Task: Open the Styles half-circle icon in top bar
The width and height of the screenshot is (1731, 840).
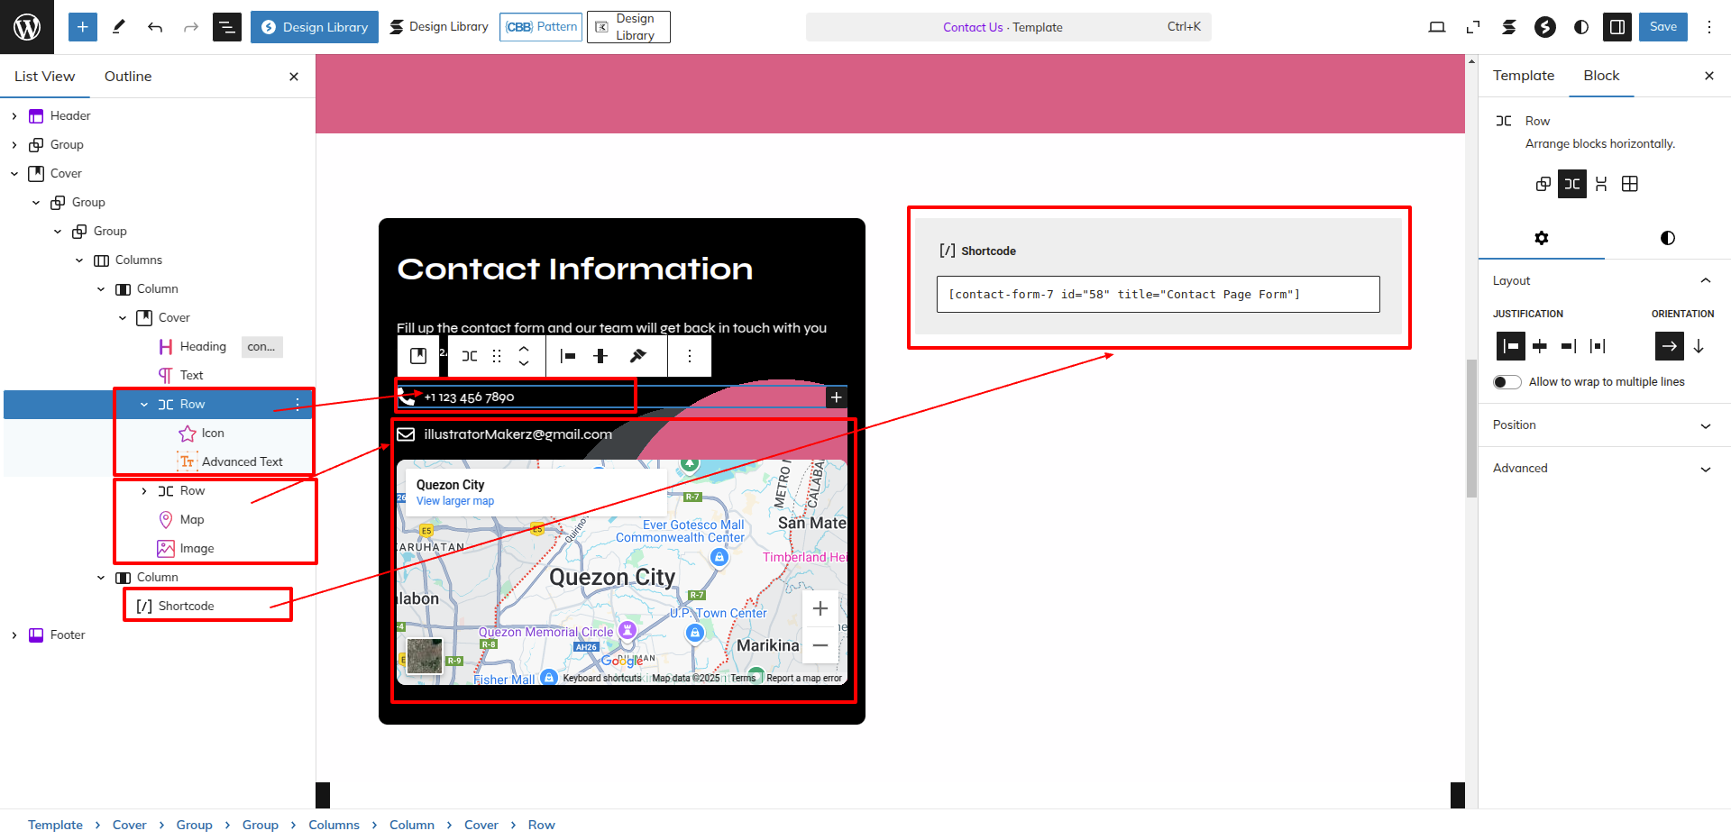Action: (x=1581, y=27)
